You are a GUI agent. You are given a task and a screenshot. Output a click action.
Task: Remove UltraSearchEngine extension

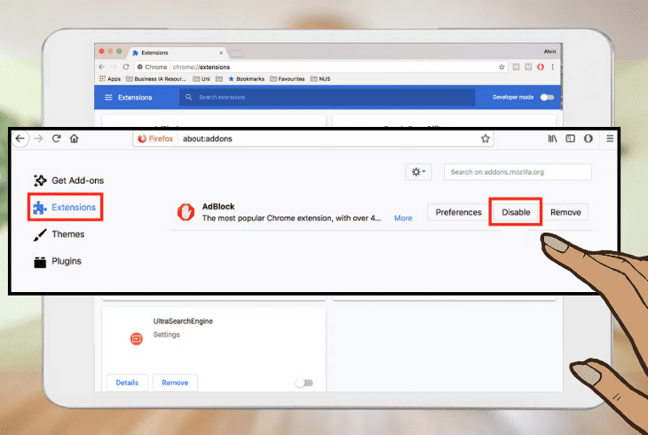(x=175, y=383)
